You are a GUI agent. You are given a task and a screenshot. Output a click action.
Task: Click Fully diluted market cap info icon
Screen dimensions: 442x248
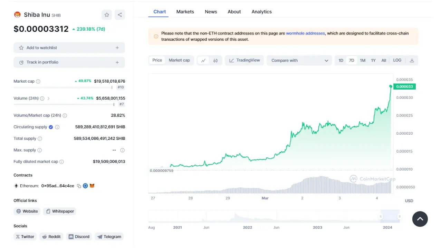click(61, 162)
